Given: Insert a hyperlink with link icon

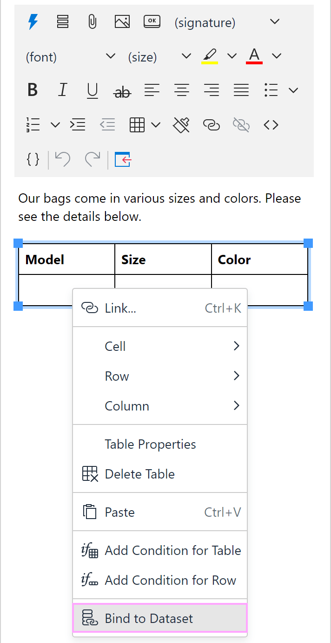Looking at the screenshot, I should pos(212,124).
